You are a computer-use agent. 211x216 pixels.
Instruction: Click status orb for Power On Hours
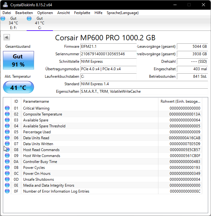7,173
